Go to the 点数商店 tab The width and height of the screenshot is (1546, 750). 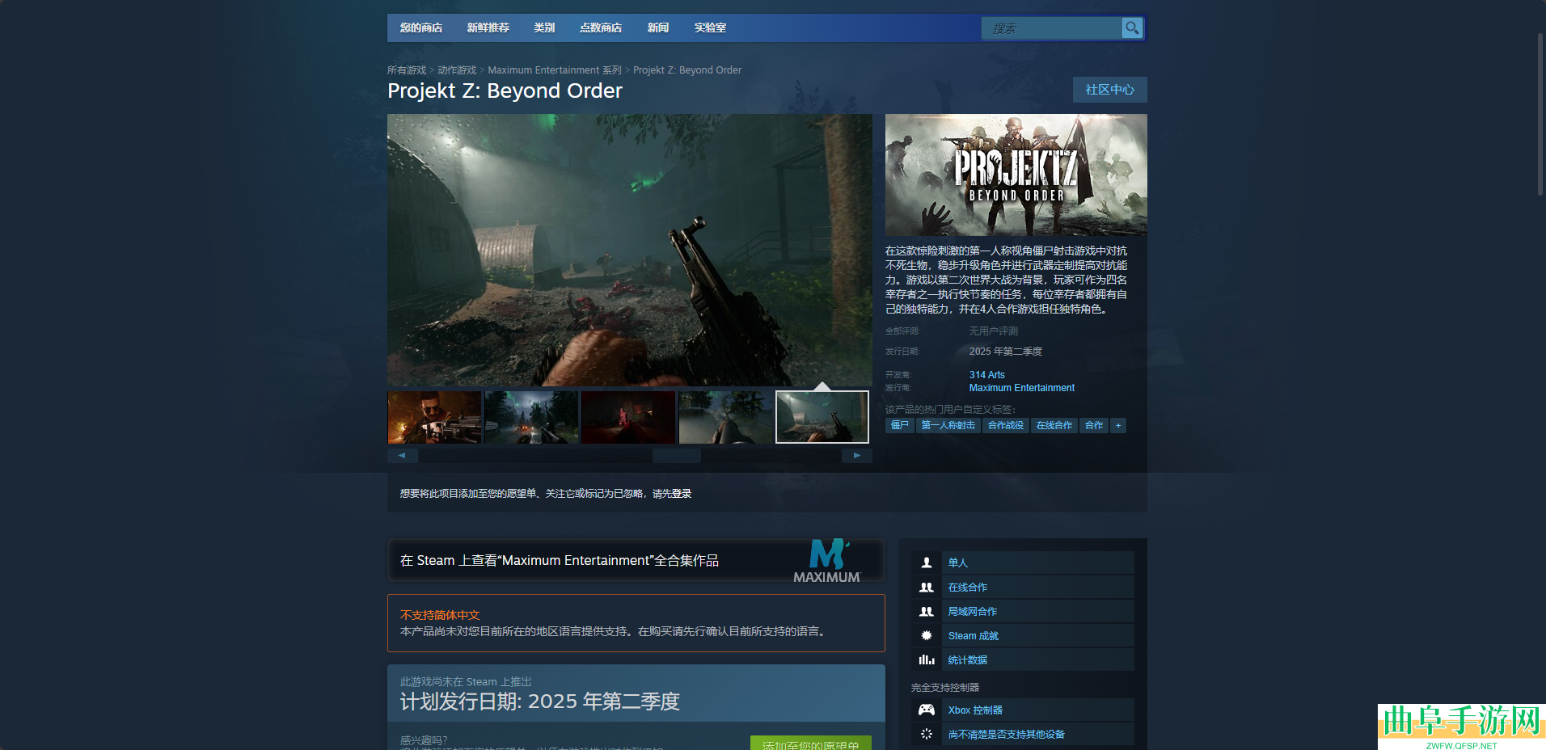click(601, 28)
